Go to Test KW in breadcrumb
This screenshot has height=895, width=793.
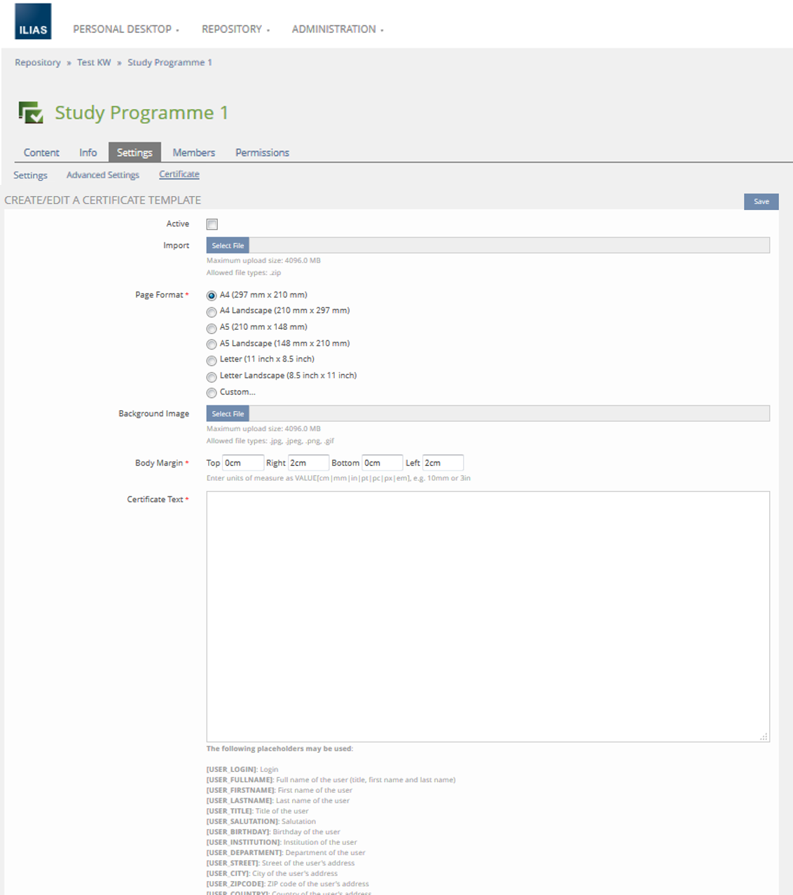point(94,62)
